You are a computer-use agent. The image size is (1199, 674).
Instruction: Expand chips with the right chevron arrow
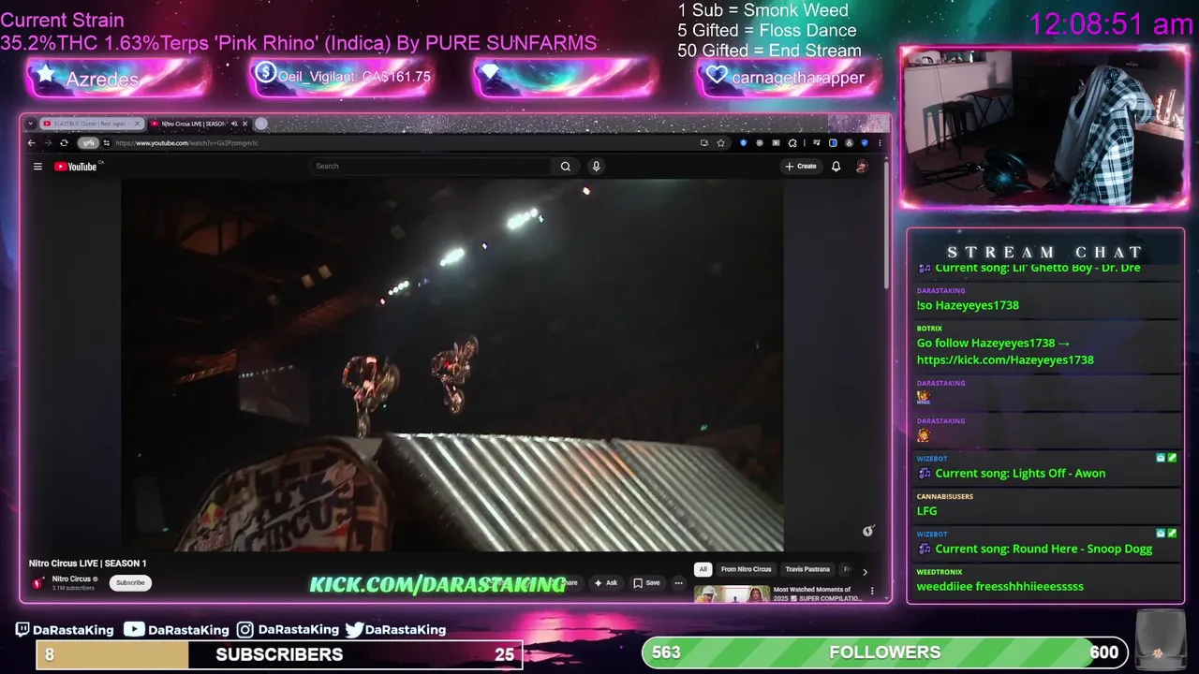coord(865,570)
